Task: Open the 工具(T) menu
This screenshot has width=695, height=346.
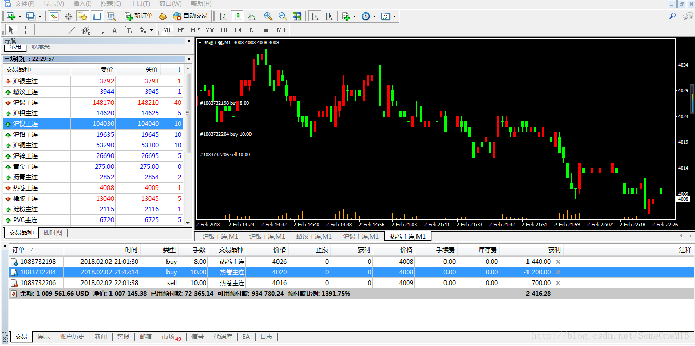Action: click(x=140, y=4)
